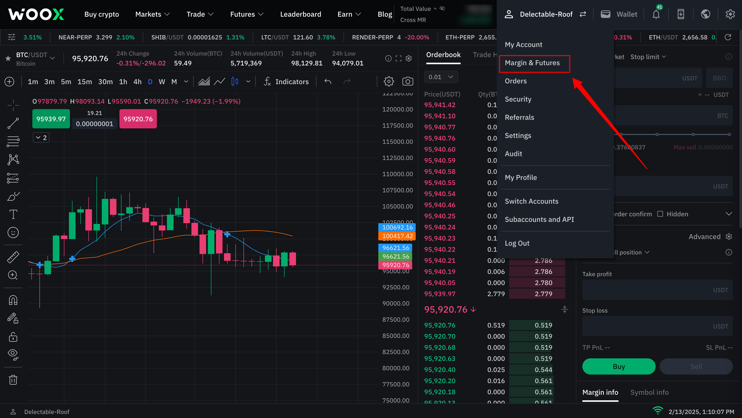This screenshot has height=418, width=742.
Task: Select the brush drawing tool
Action: click(13, 196)
